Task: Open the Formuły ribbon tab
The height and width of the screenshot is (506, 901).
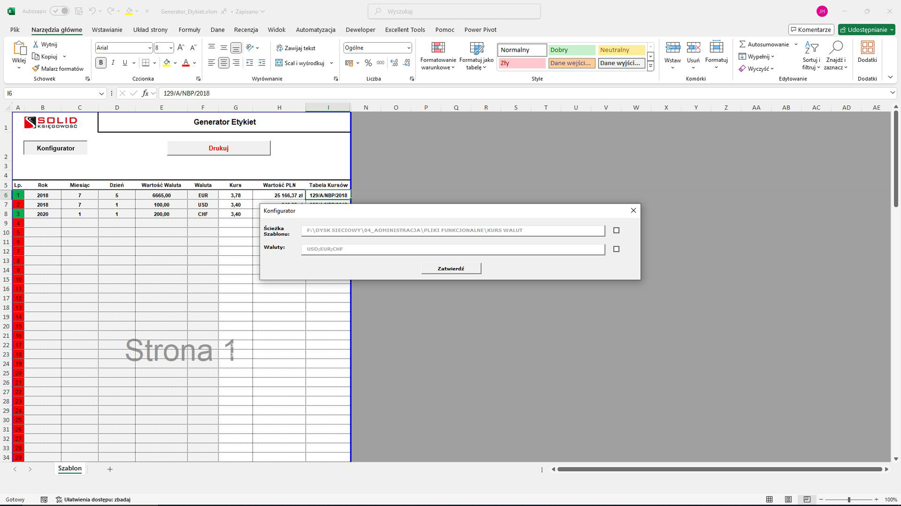Action: click(x=189, y=30)
